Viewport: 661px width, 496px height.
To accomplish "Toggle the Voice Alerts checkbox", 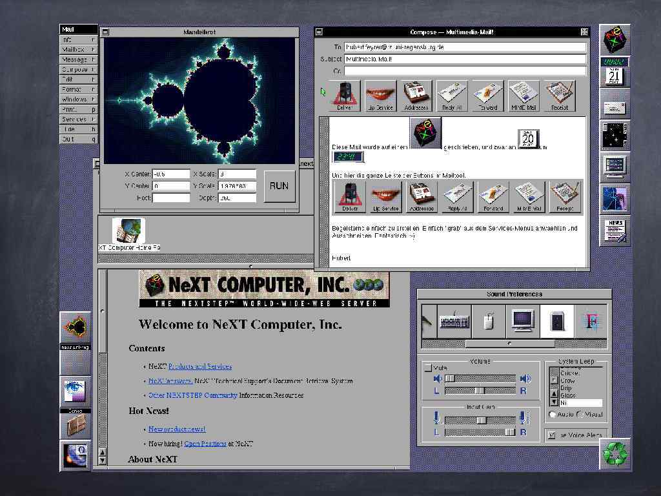I will [552, 435].
